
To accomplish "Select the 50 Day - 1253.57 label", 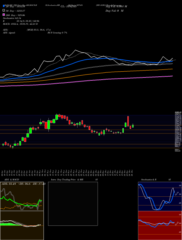I will tap(15, 11).
